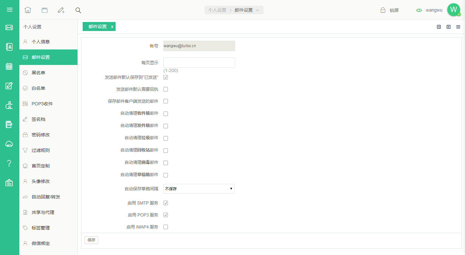Enable 启用 IMAP4 服务 checkbox
465x255 pixels.
[x=166, y=227]
